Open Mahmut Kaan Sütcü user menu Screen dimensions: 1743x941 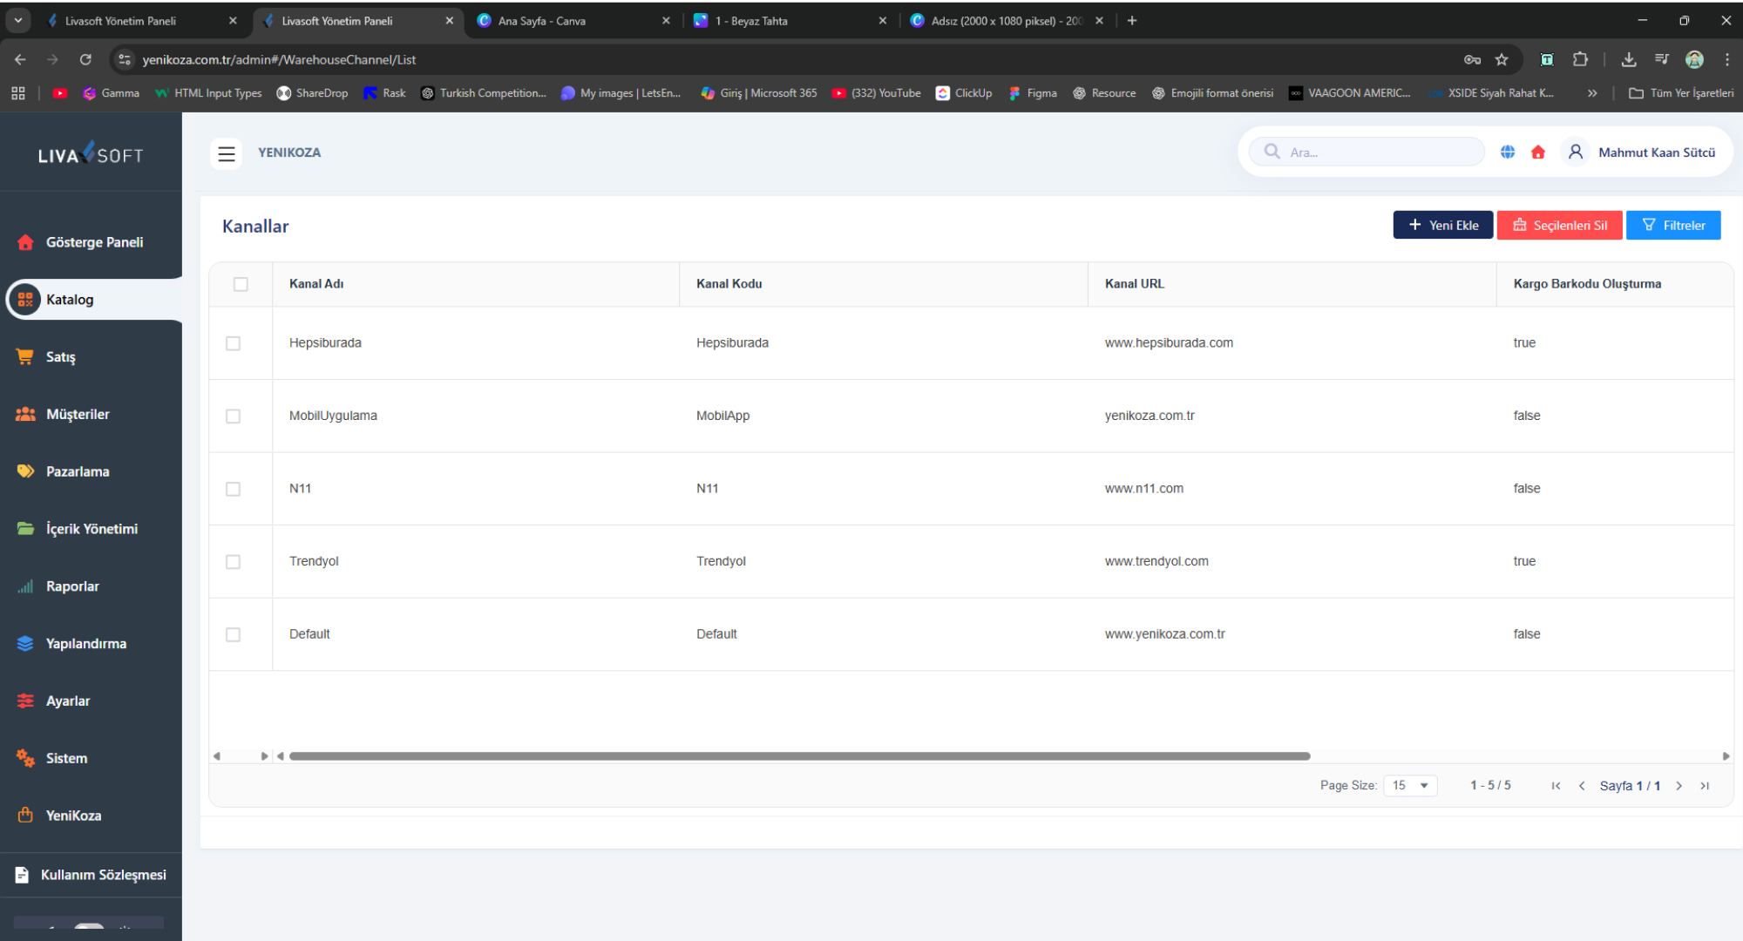pos(1656,152)
